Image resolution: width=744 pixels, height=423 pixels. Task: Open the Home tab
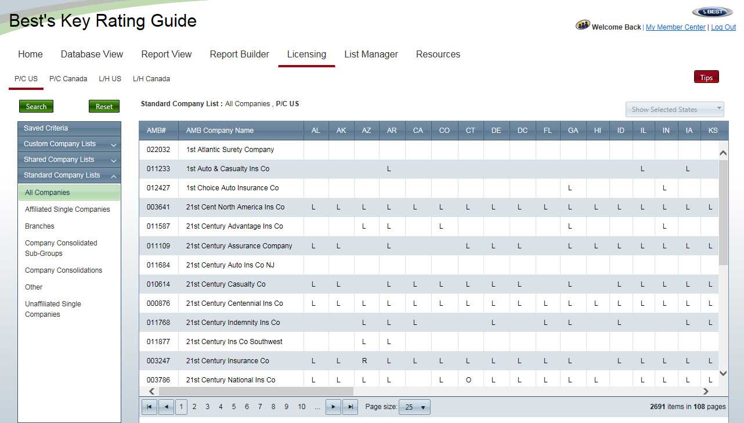[x=30, y=54]
